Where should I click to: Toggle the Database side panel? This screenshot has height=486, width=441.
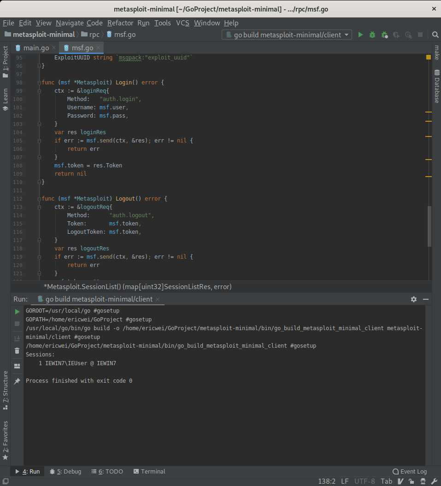tap(437, 86)
